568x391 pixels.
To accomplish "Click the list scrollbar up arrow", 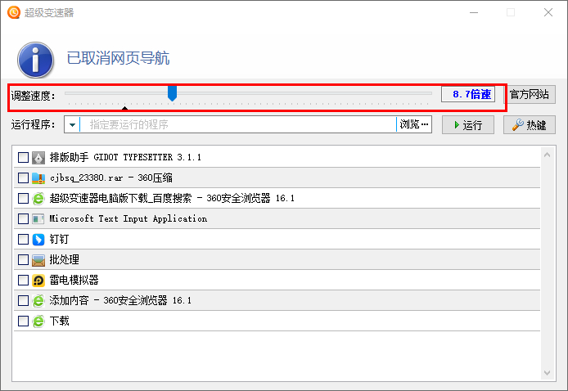I will (547, 155).
